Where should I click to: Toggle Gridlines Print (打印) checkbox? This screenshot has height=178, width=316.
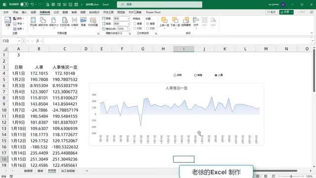[135, 29]
